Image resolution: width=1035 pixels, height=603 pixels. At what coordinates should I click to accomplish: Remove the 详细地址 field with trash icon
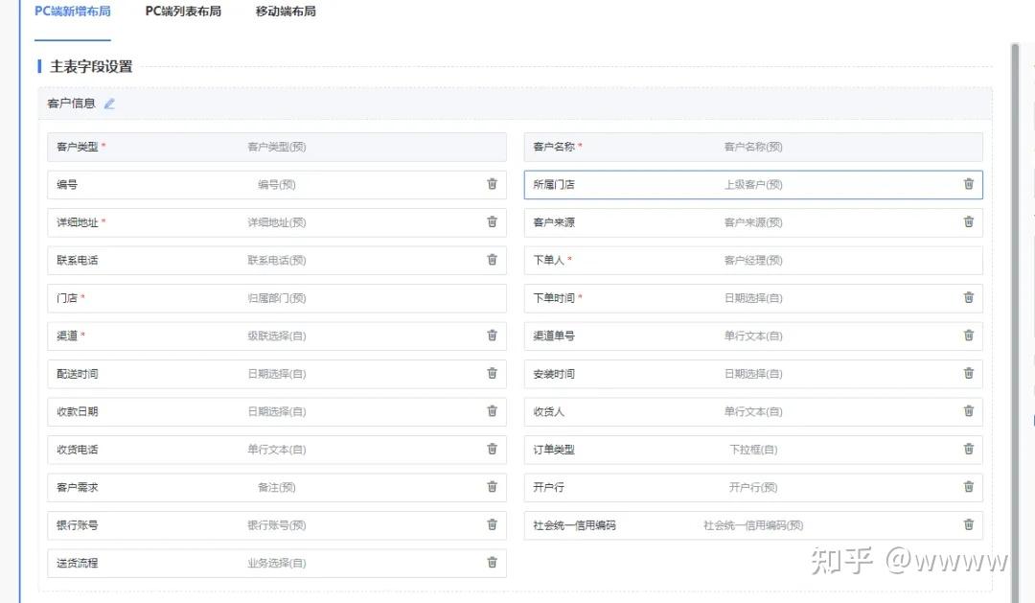[492, 221]
